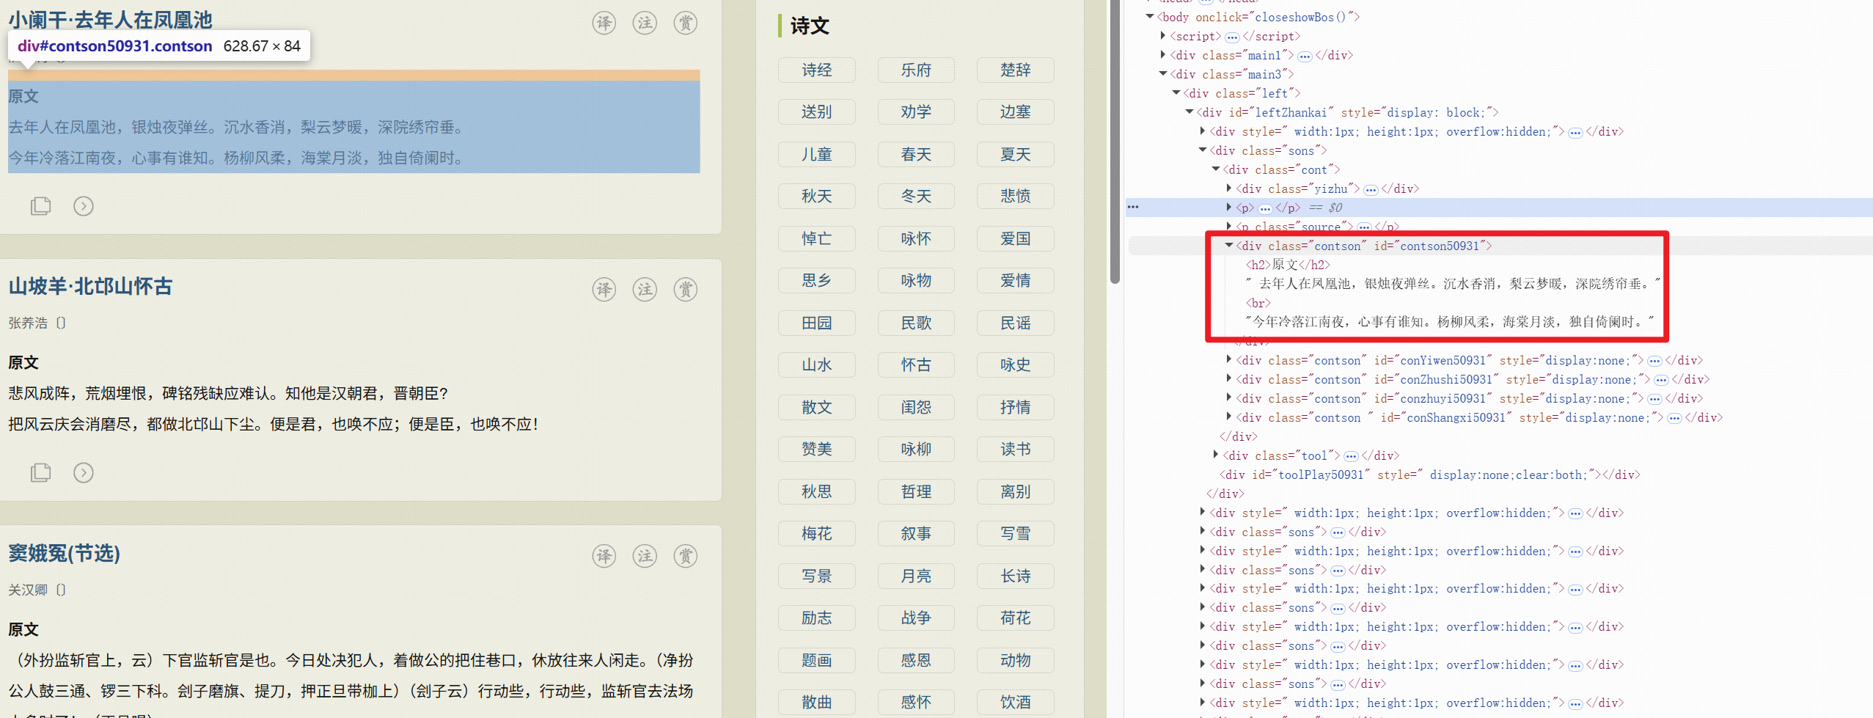Click the 译 translation icon for 小阑干·去年人在凤凰池
The height and width of the screenshot is (718, 1873).
coord(604,23)
